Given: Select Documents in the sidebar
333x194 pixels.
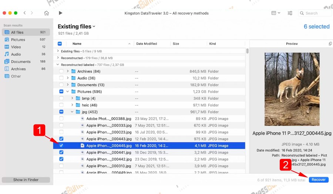Looking at the screenshot, I should pyautogui.click(x=20, y=62).
